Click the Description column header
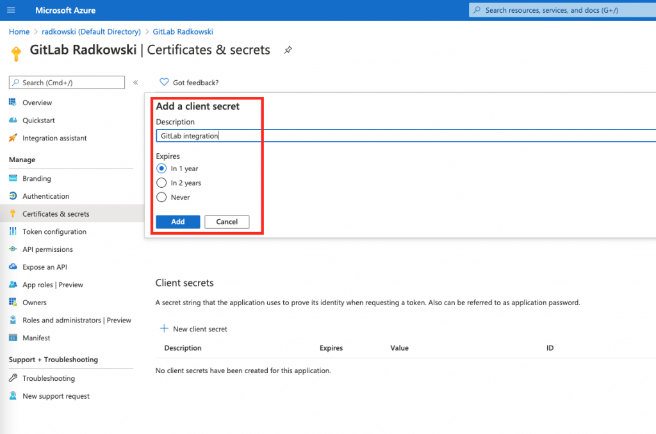This screenshot has width=656, height=434. pos(183,348)
